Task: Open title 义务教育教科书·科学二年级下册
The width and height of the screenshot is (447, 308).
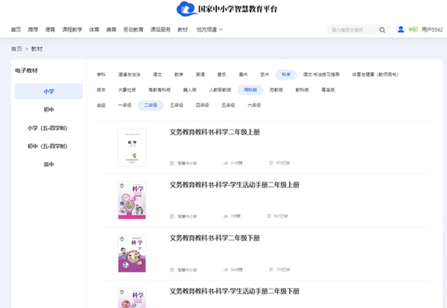Action: click(x=215, y=238)
